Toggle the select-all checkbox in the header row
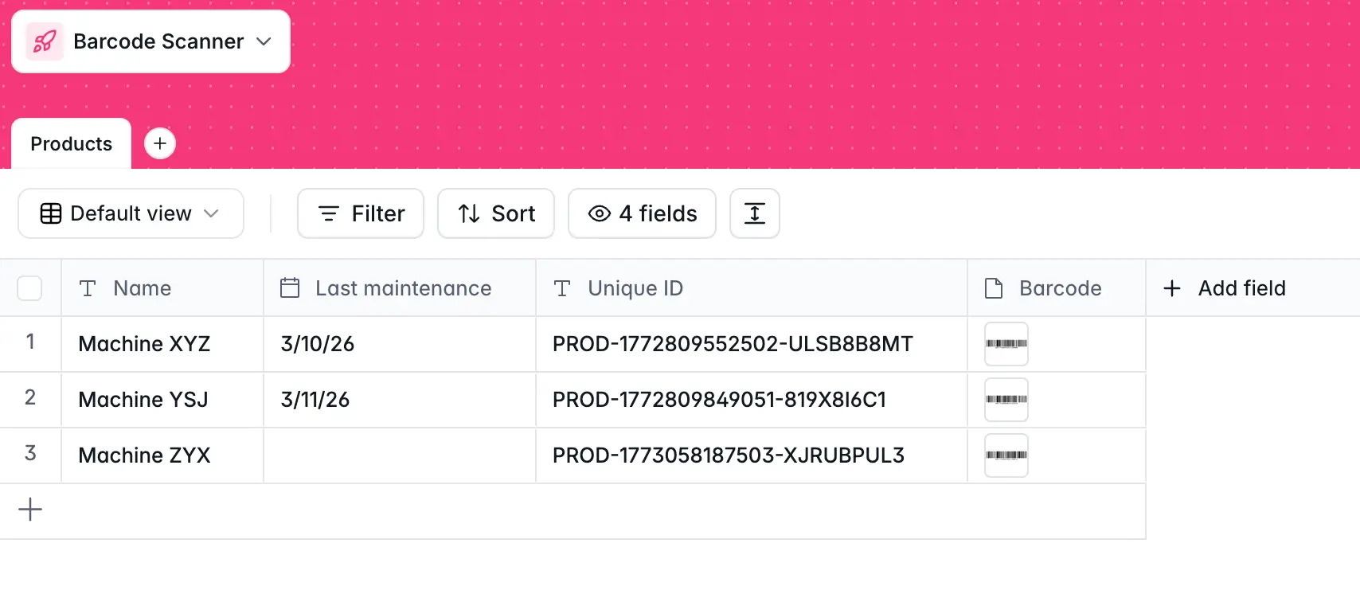The height and width of the screenshot is (602, 1360). [30, 288]
